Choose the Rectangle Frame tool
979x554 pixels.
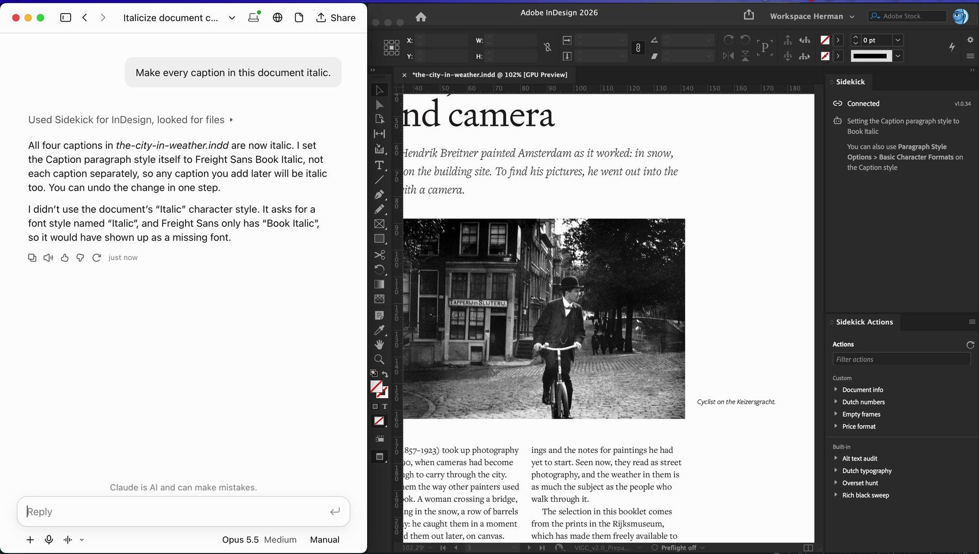coord(379,224)
